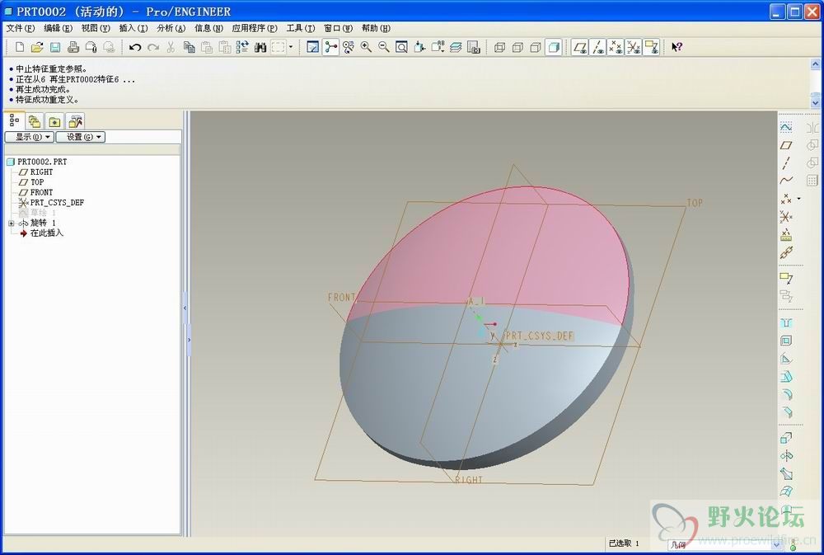The width and height of the screenshot is (824, 555).
Task: Open the 视图(V) menu
Action: (96, 28)
